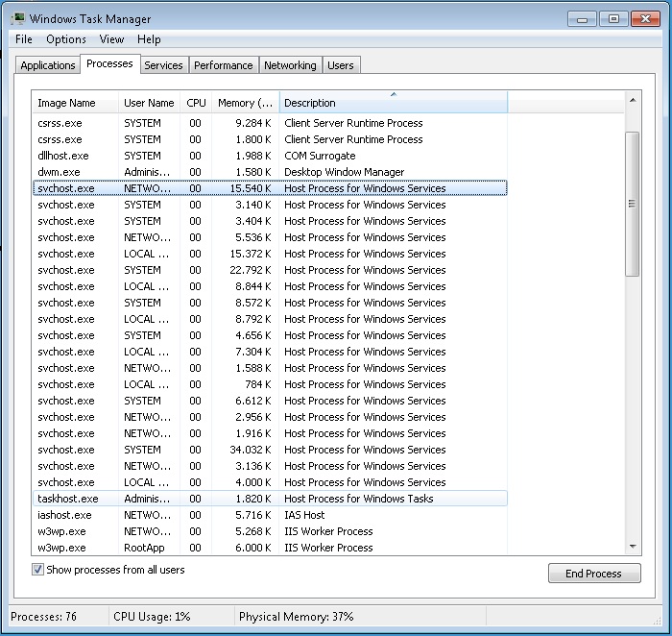This screenshot has height=636, width=672.
Task: Select svchost.exe row with 15.540 K memory
Action: pos(270,188)
